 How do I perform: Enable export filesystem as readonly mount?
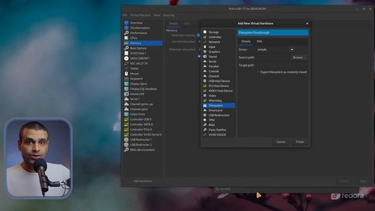pos(258,72)
